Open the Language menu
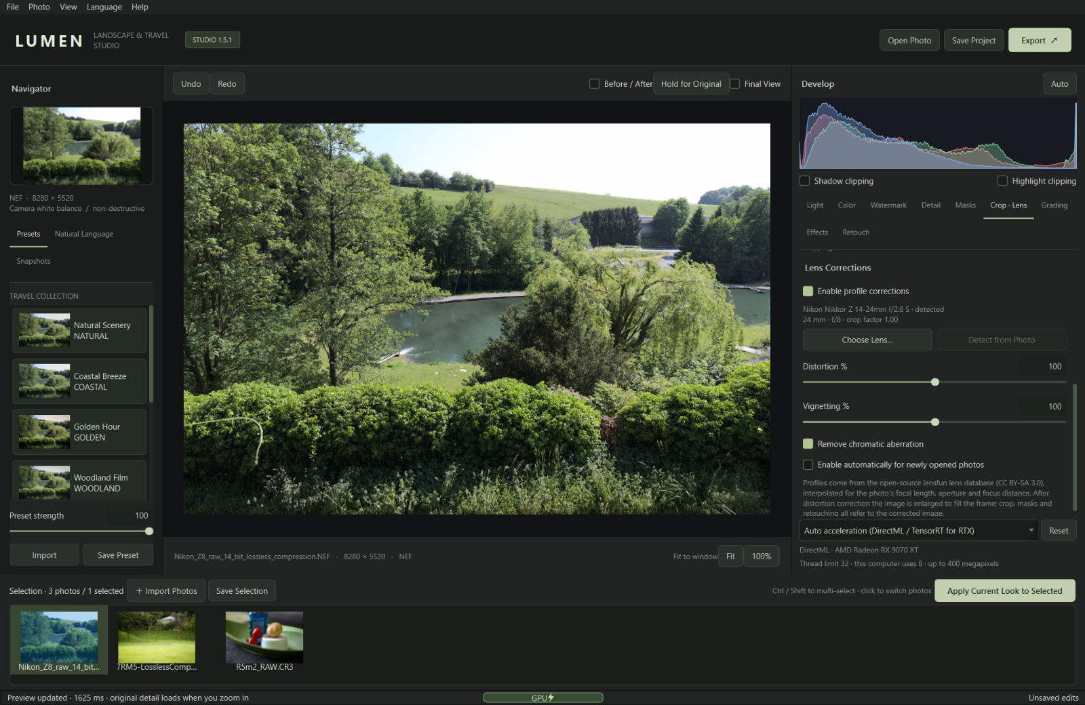This screenshot has width=1085, height=705. tap(104, 7)
